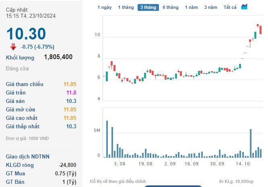268x187 pixels.
Task: Click the "Giao dịch NĐTNN" heading
Action: coord(27,156)
